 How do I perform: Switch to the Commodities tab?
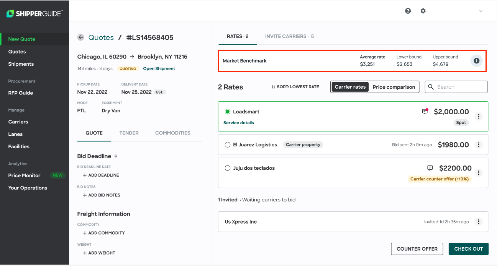pos(173,133)
